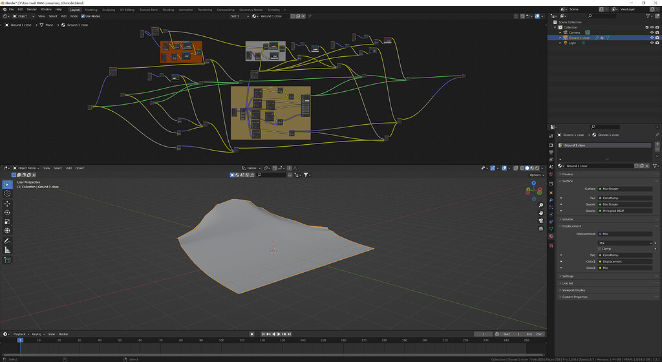Click the Keying button in timeline
The width and height of the screenshot is (662, 362).
tap(37, 334)
